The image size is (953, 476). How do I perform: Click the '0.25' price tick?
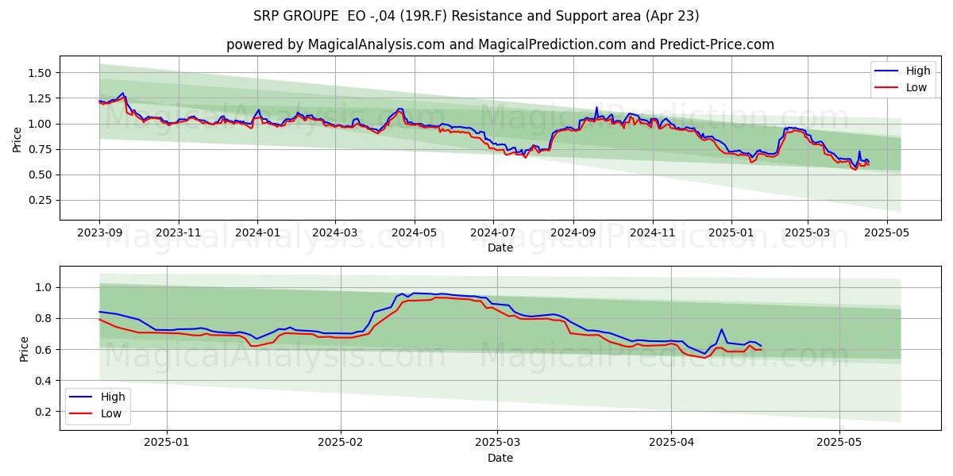coord(41,200)
